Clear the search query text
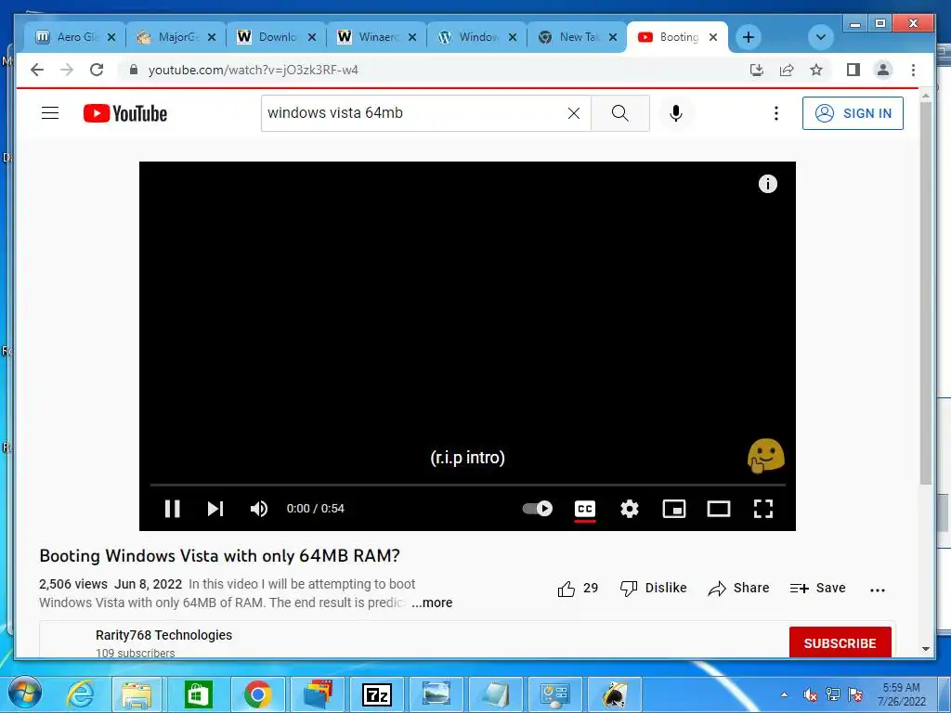Image resolution: width=951 pixels, height=713 pixels. coord(574,112)
